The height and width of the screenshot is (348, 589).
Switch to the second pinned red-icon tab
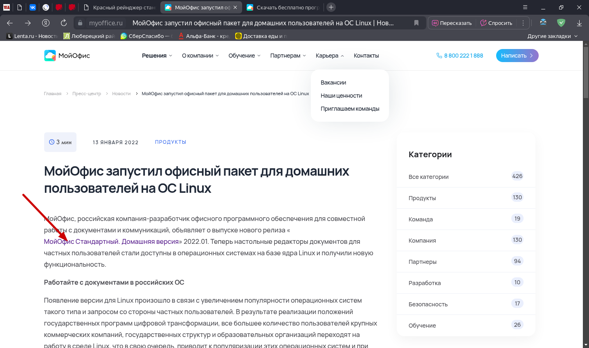[x=72, y=7]
